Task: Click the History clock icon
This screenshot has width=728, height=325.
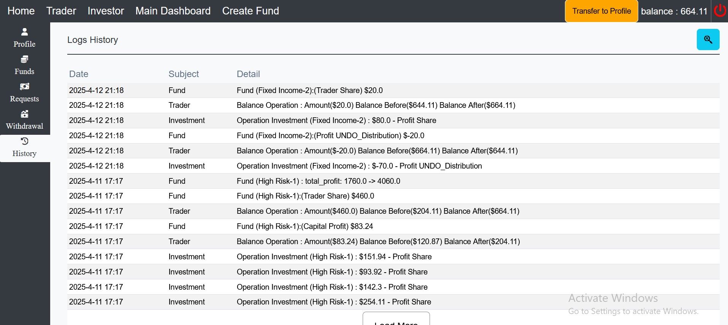Action: tap(24, 141)
